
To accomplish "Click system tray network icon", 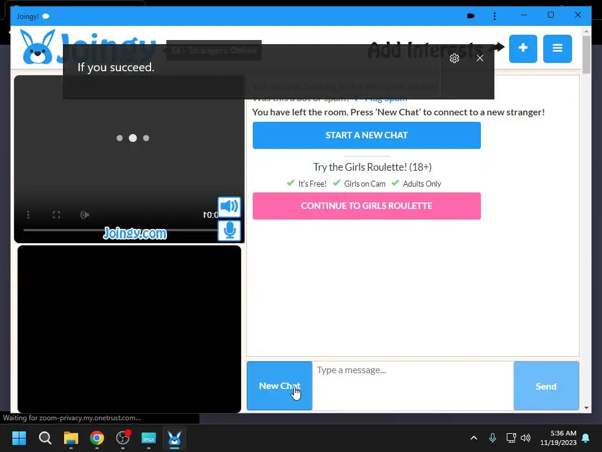I will (511, 438).
